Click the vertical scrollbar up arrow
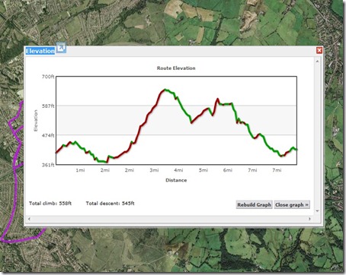Image resolution: width=346 pixels, height=275 pixels. coord(317,61)
